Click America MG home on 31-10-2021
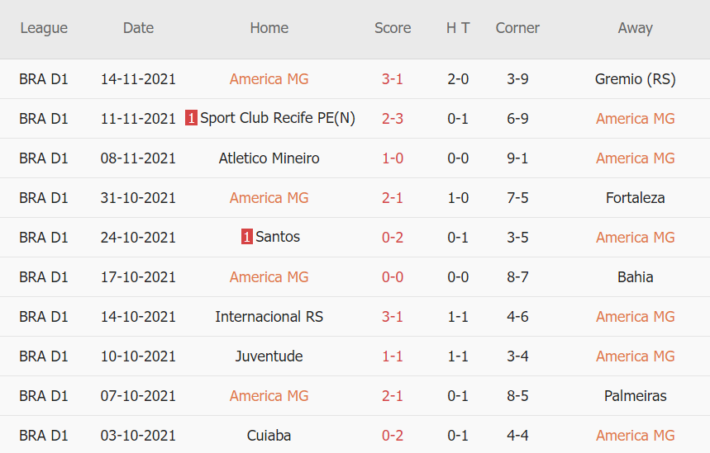This screenshot has height=453, width=710. (269, 198)
